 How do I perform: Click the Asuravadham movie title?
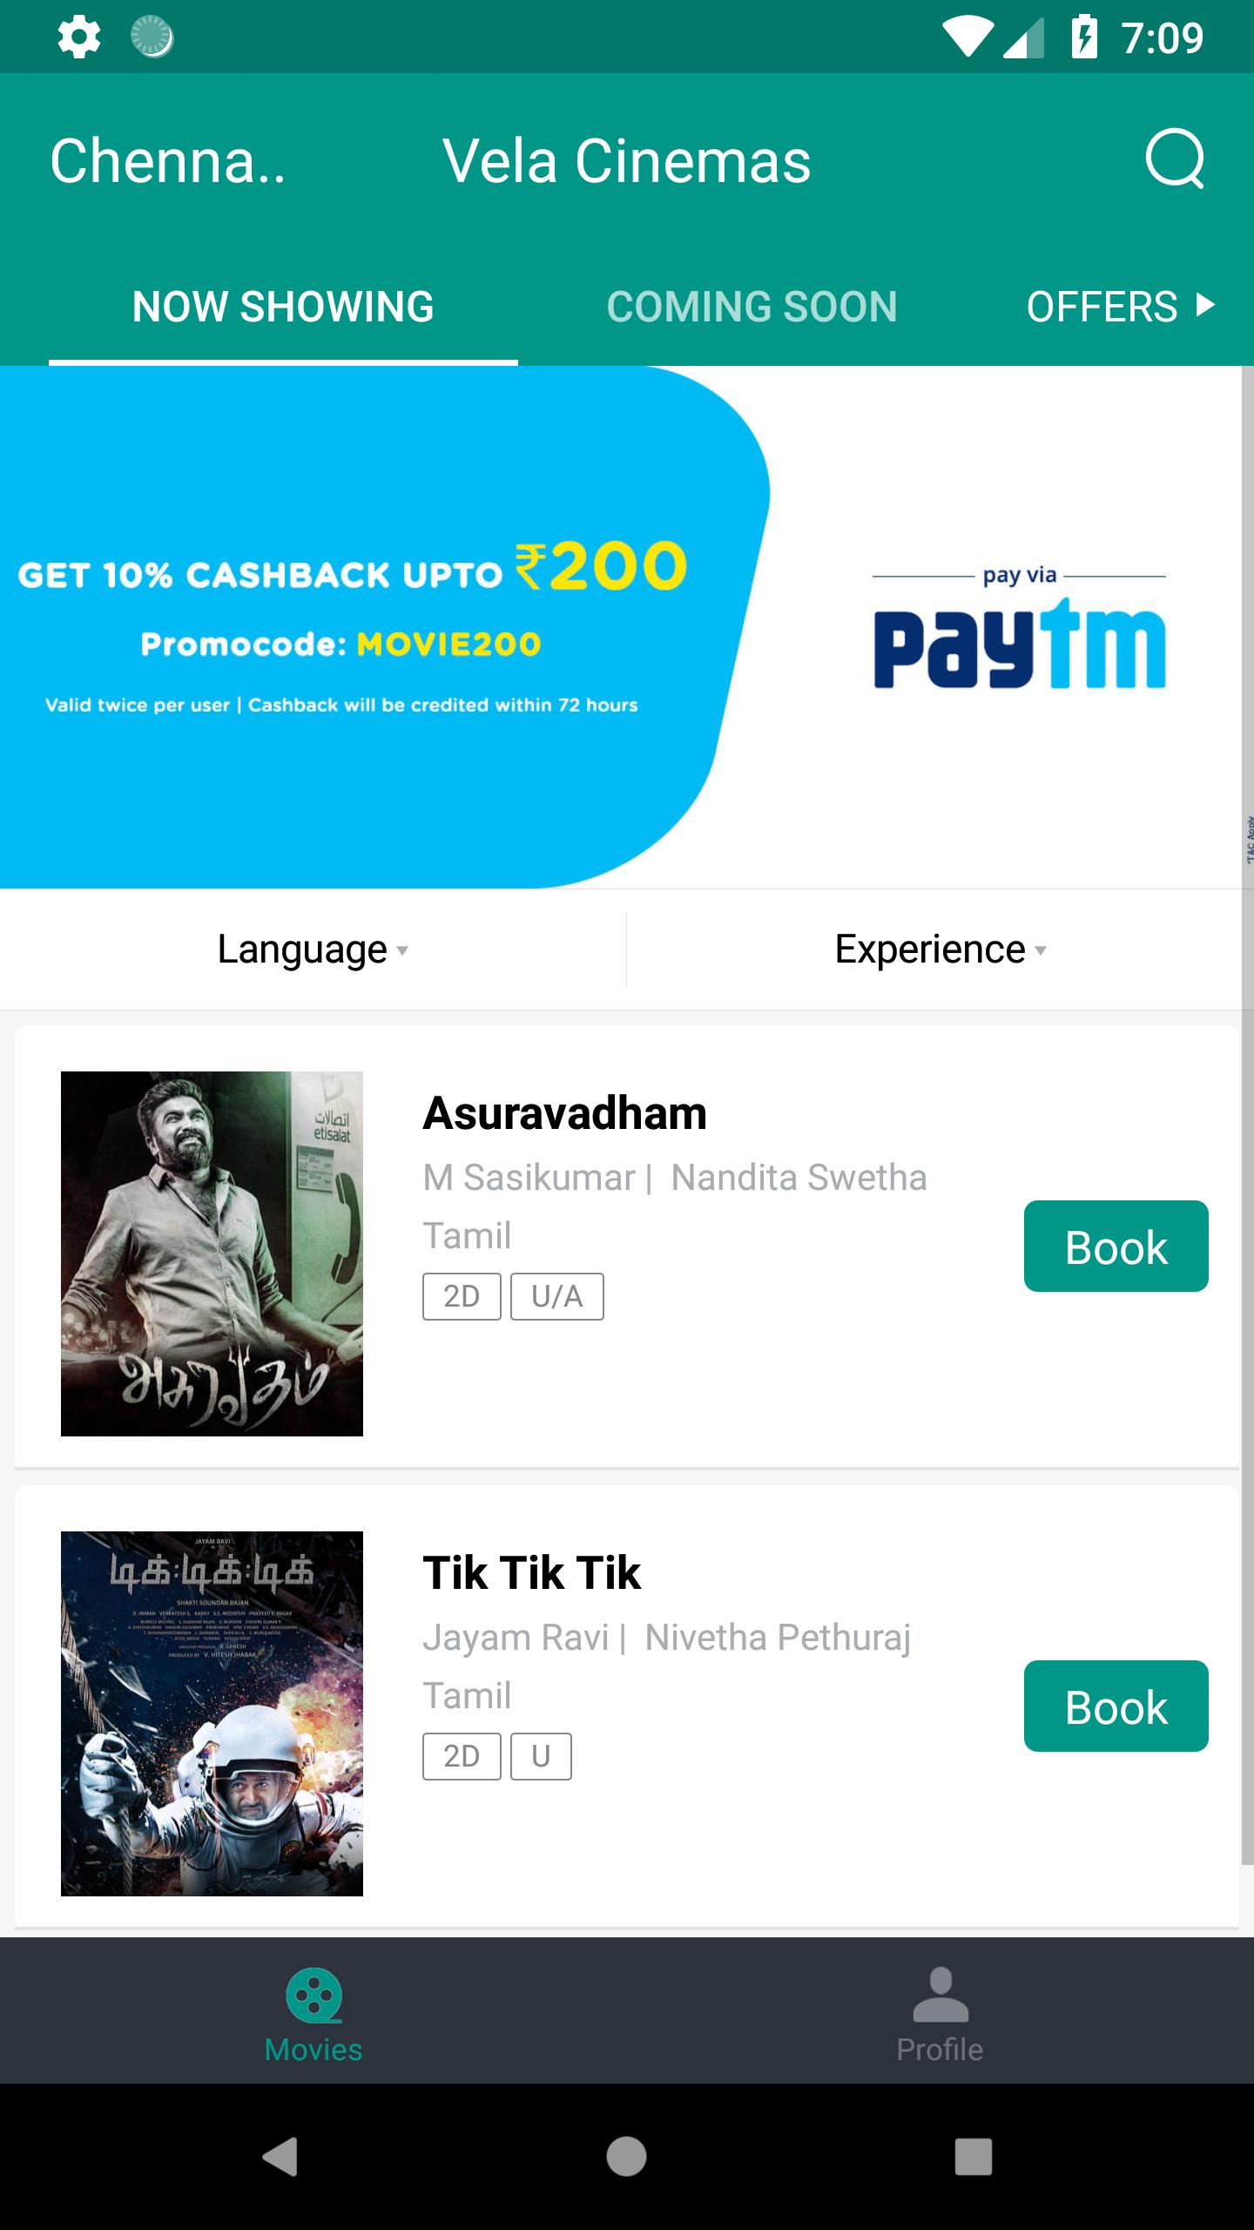564,1113
